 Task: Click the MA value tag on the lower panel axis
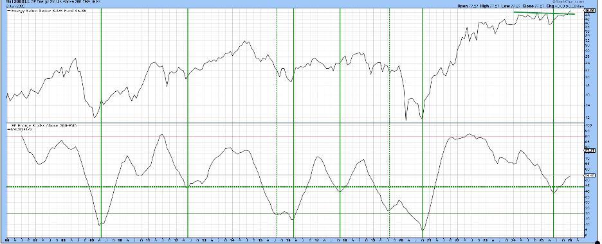589,175
